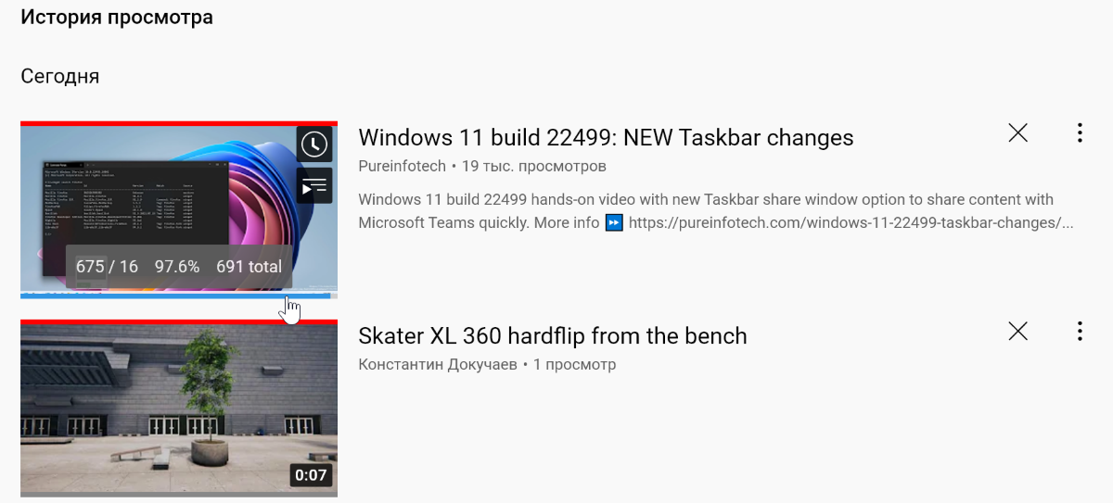
Task: Open Windows 11 build 22499 video title
Action: 606,138
